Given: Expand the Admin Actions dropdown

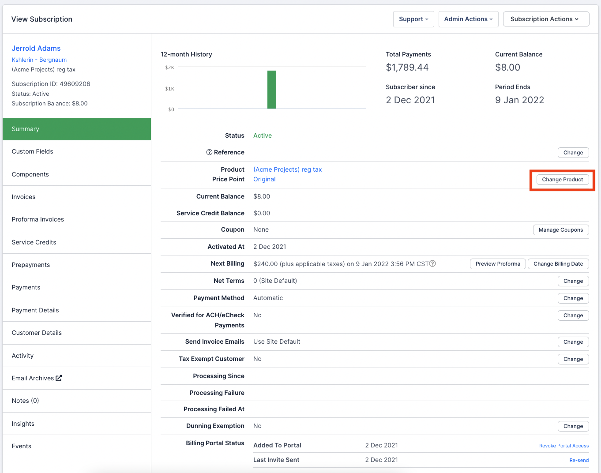Looking at the screenshot, I should 468,19.
